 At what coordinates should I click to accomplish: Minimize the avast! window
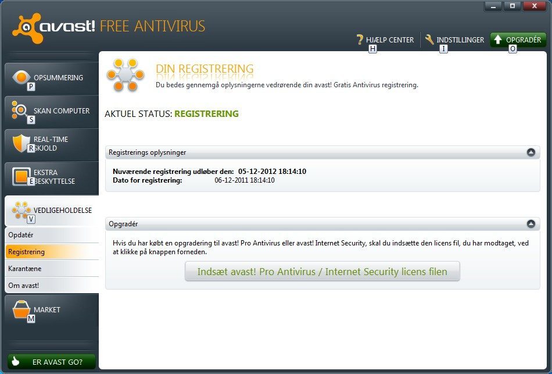click(x=493, y=6)
